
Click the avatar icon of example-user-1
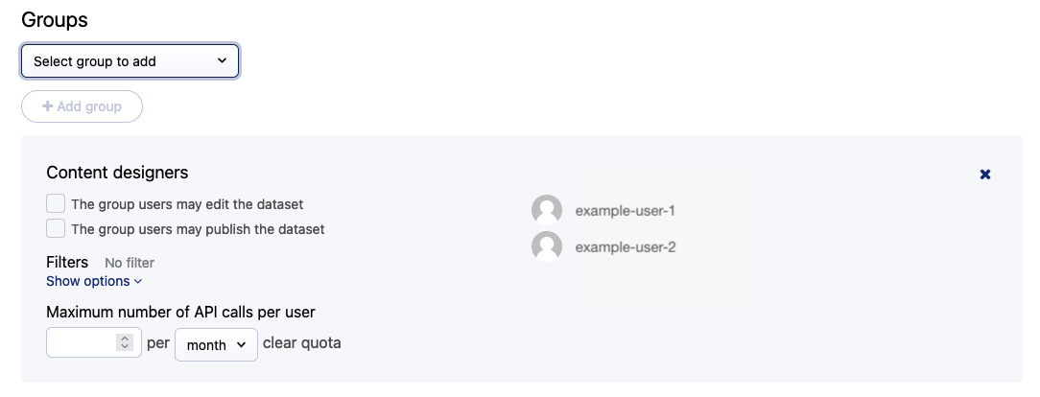coord(547,210)
